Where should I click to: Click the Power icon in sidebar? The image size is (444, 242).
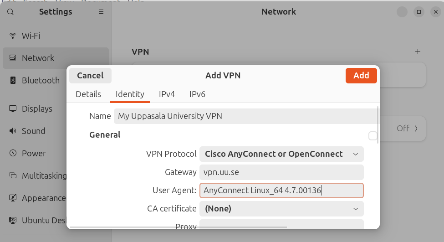point(13,154)
